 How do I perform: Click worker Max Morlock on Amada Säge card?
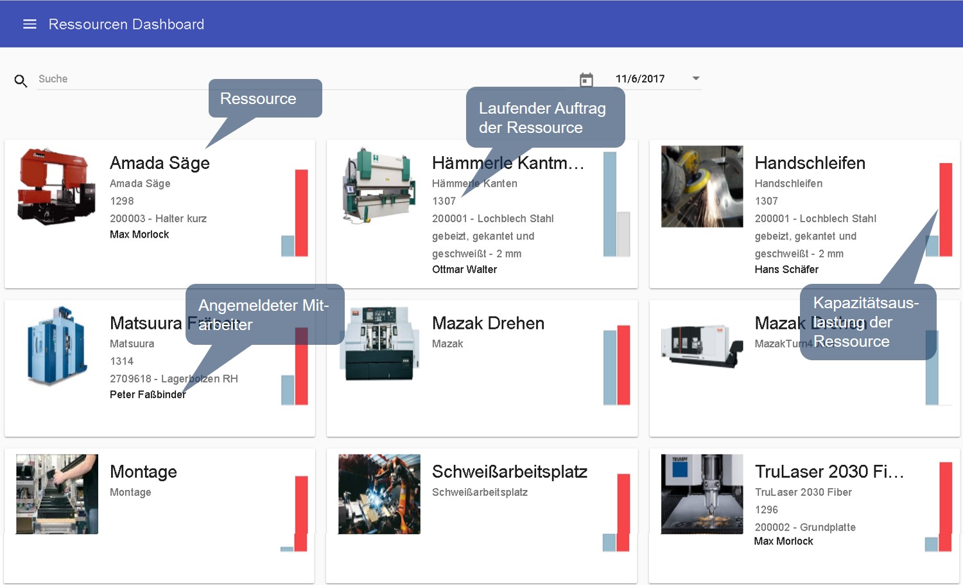pyautogui.click(x=139, y=234)
